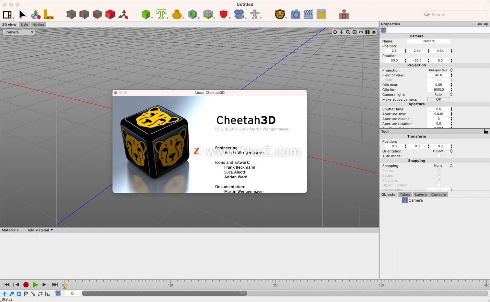This screenshot has width=490, height=302.
Task: Click the Search field in toolbar
Action: click(455, 15)
